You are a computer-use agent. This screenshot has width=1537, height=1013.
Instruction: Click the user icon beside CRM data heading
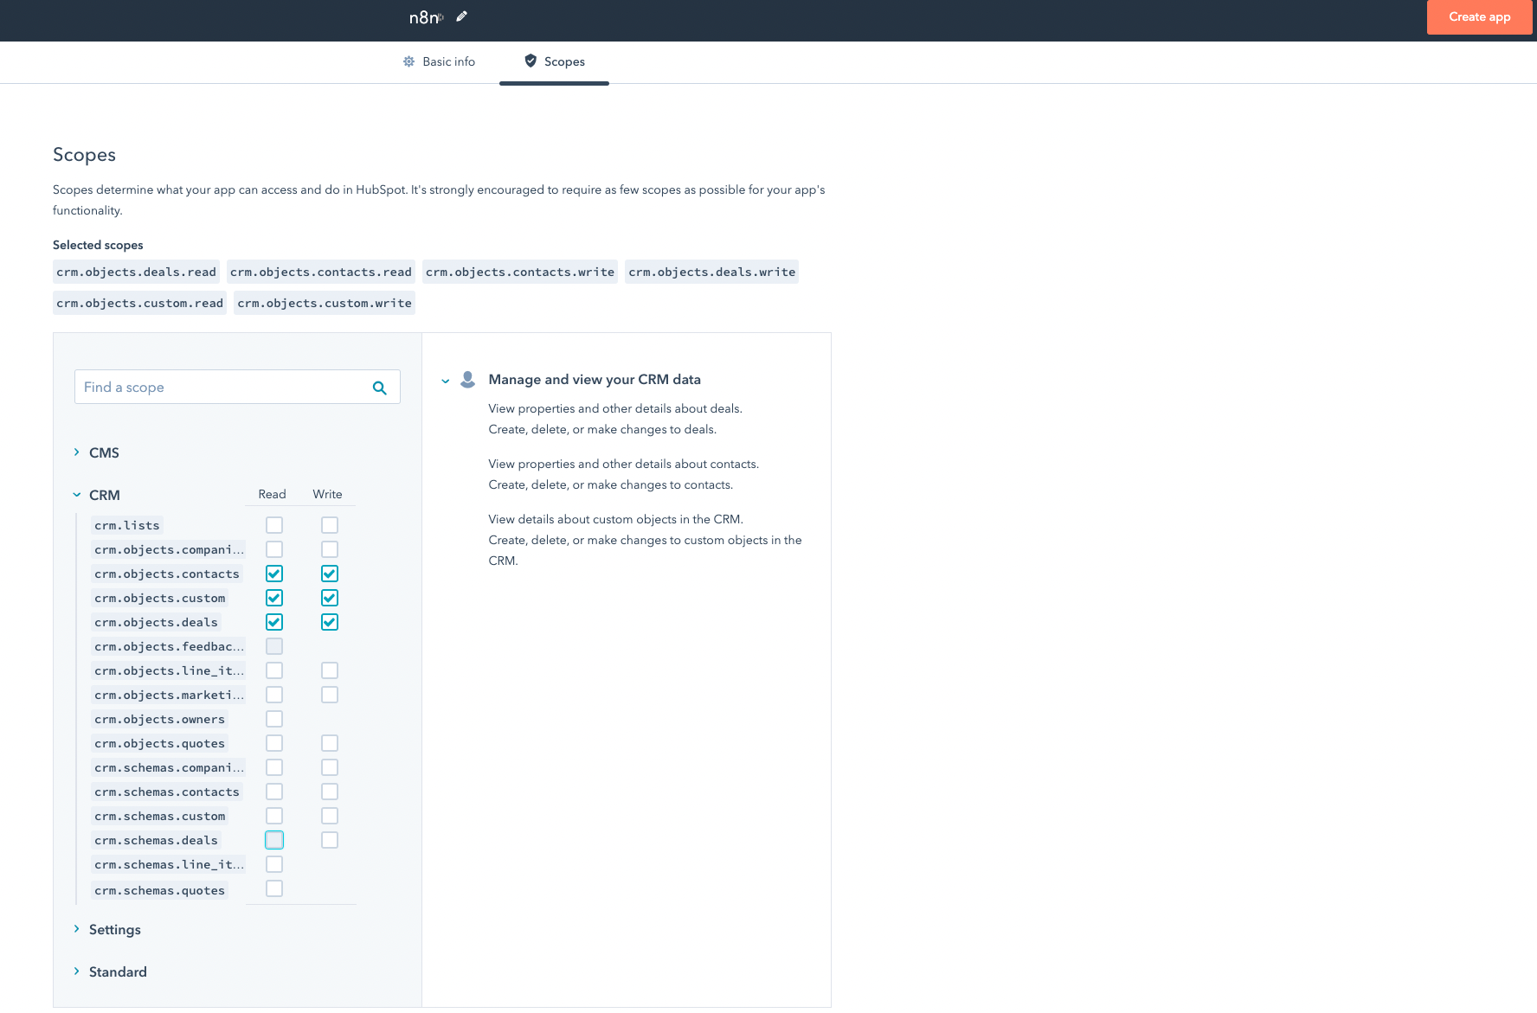(x=467, y=378)
